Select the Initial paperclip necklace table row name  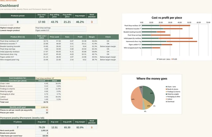10,52
